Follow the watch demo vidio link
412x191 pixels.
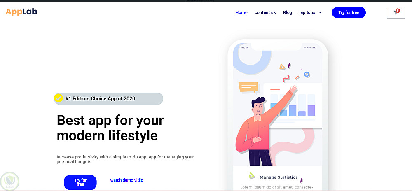pyautogui.click(x=126, y=180)
